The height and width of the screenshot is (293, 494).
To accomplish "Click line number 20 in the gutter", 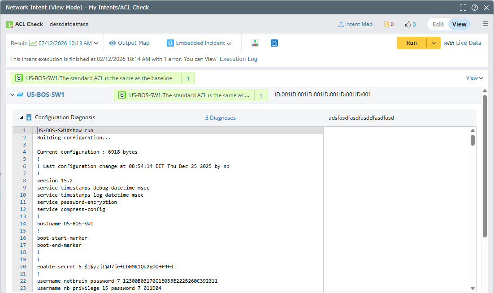I will [x=23, y=267].
